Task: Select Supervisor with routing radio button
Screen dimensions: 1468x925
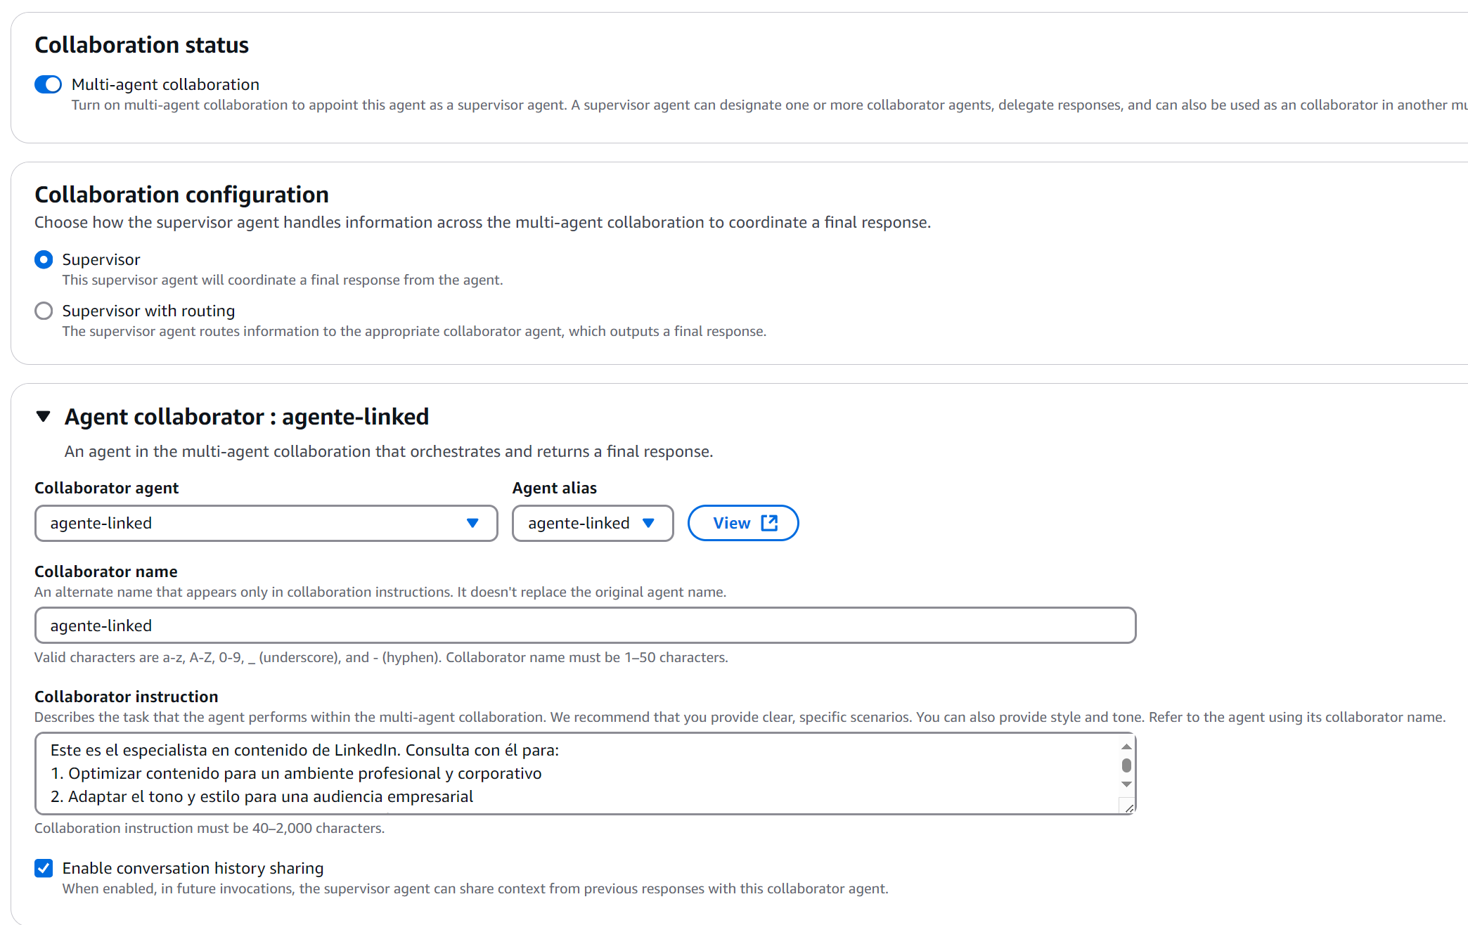Action: [x=44, y=311]
